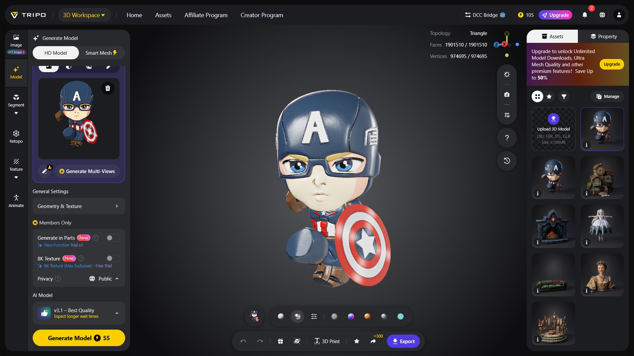This screenshot has width=634, height=356.
Task: Show the textured character preview mode
Action: 254,316
